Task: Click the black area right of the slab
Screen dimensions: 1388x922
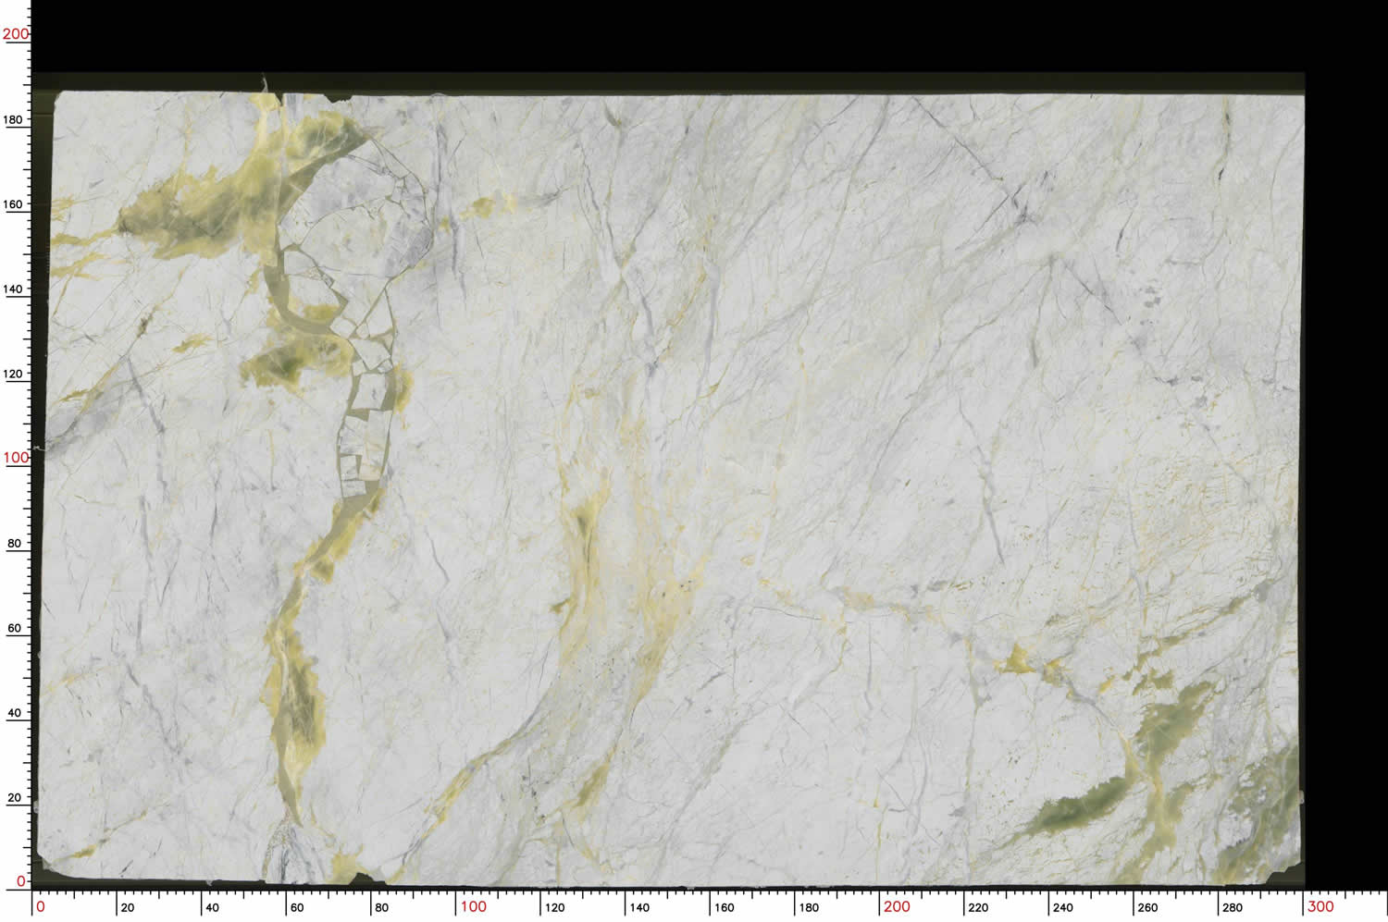Action: pyautogui.click(x=1346, y=462)
